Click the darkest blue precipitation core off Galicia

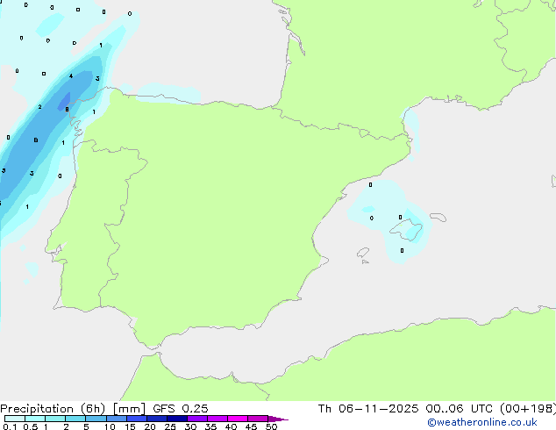click(65, 102)
